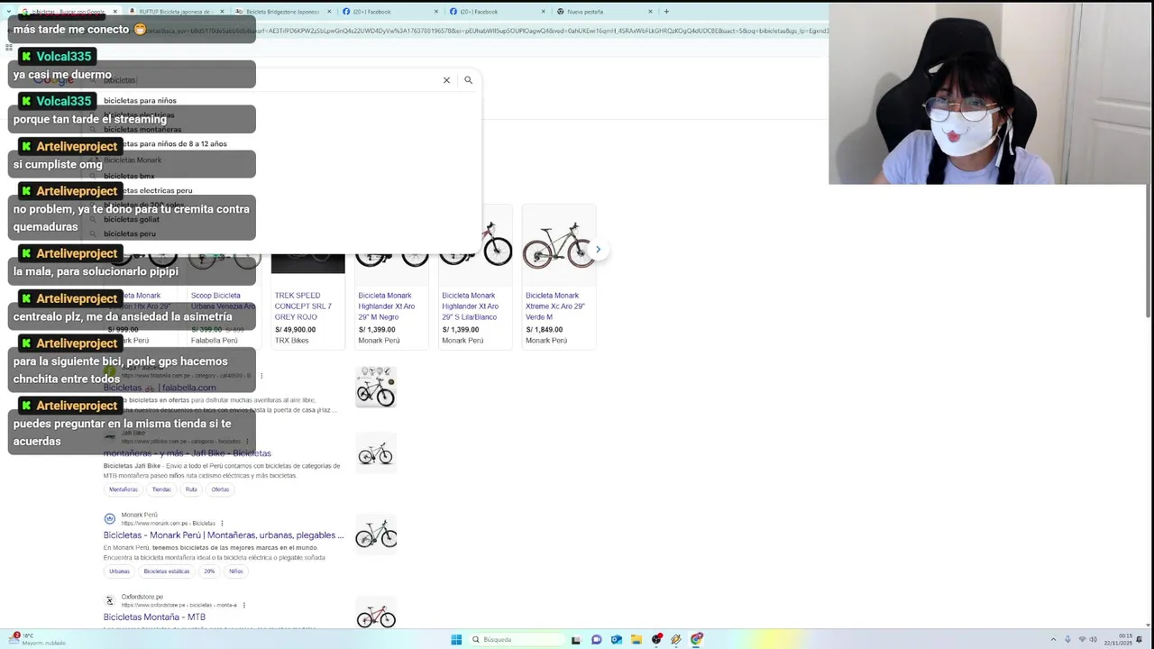Advance the product carousel with next arrow
Screen dimensions: 1154x649
598,250
